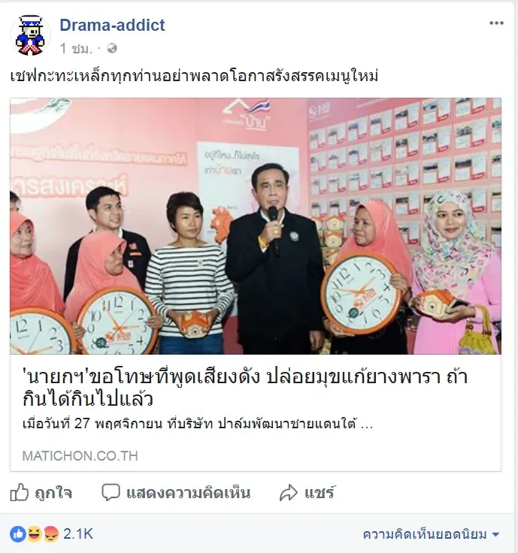Screen dimensions: 518x553
Task: Open the Drama-addict profile picture
Action: (x=30, y=35)
